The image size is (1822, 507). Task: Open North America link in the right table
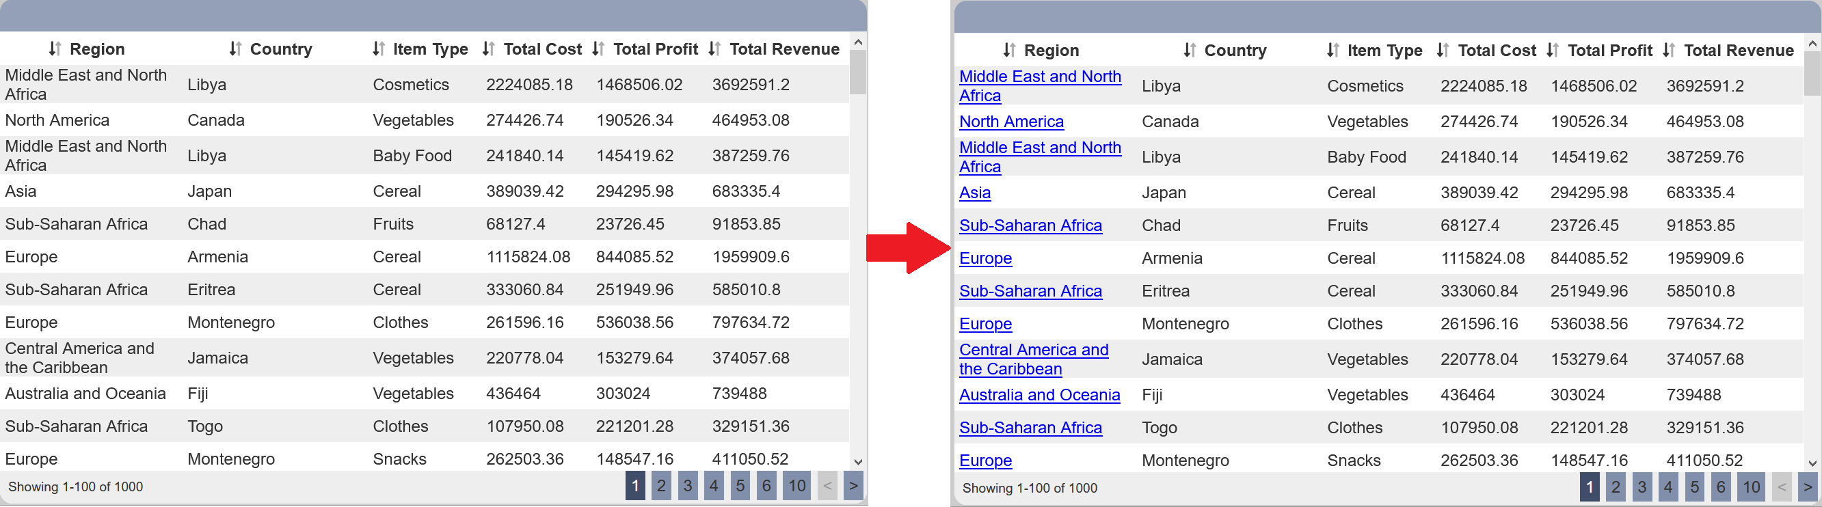pos(1010,122)
